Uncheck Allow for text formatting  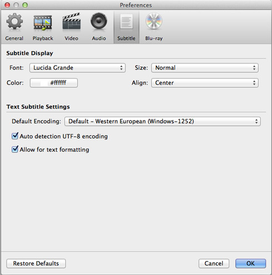coord(15,149)
